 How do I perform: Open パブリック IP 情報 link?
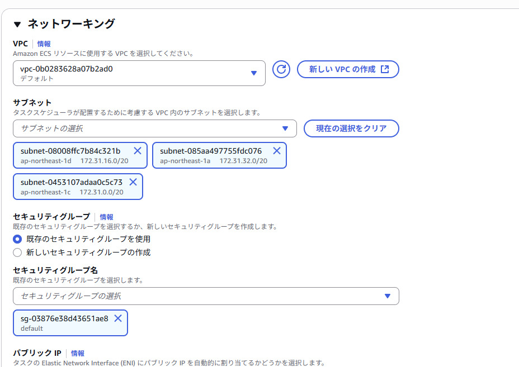pyautogui.click(x=77, y=353)
